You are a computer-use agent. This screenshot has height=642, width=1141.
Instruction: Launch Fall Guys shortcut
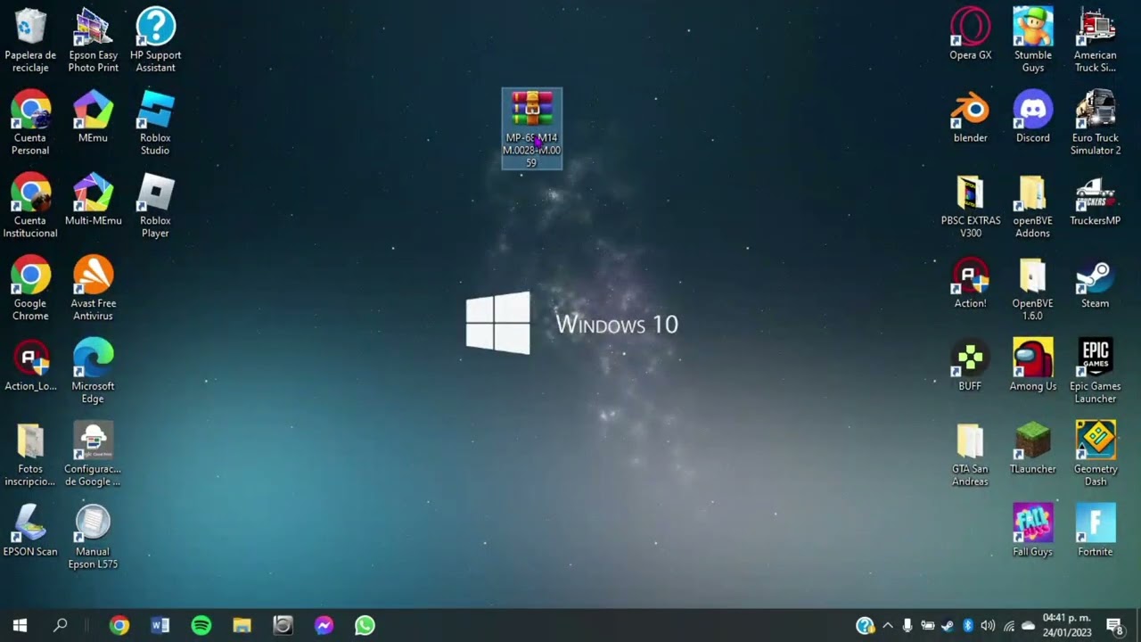coord(1032,531)
